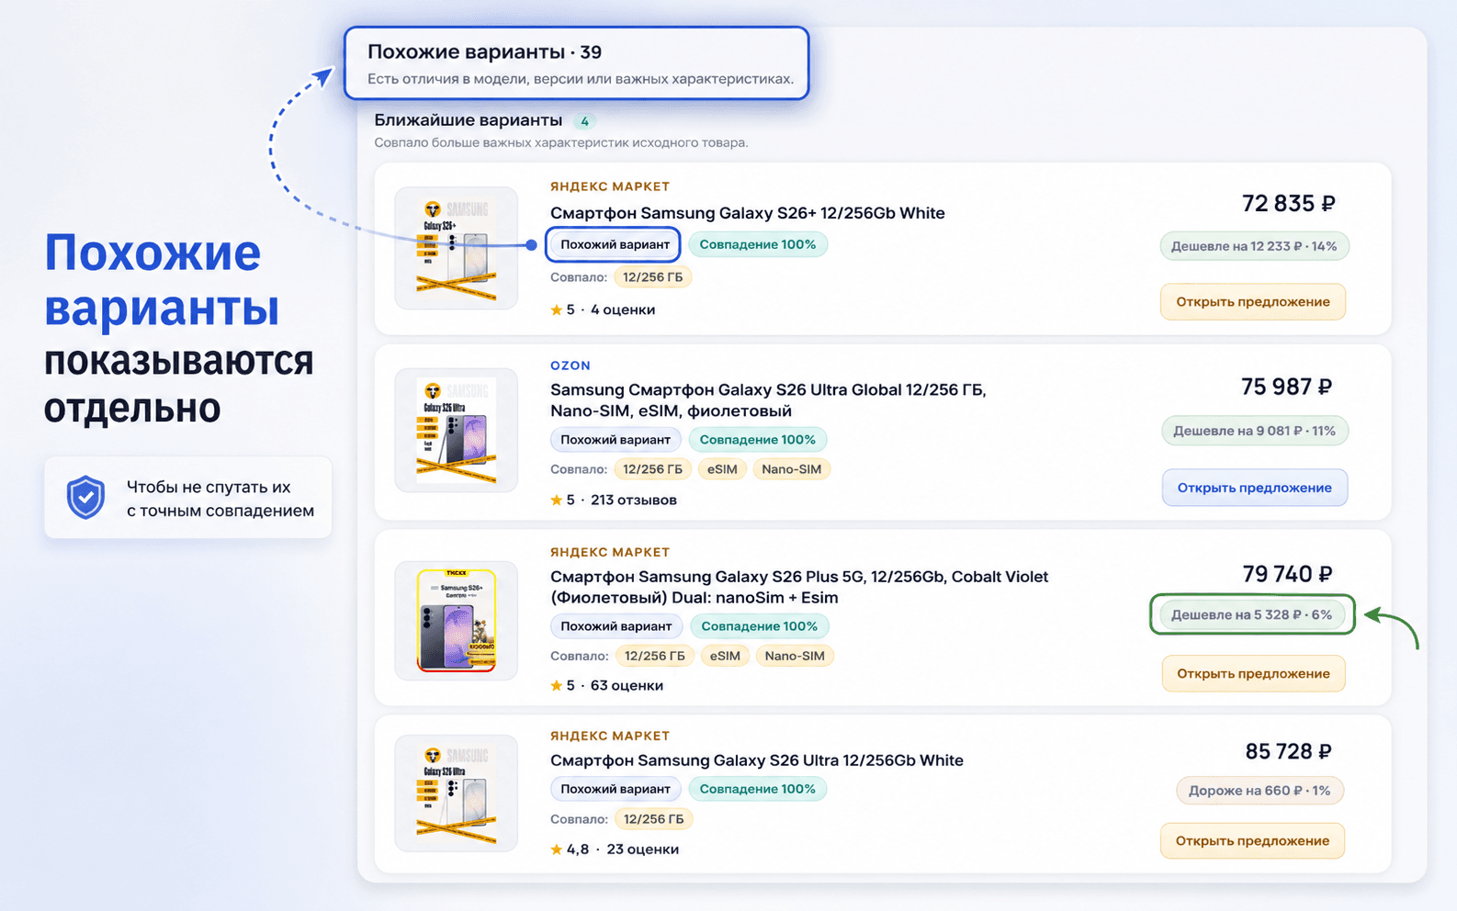Click the text Чтобы не спутать их с точным совпадением
Screen dimensions: 1457x911
pos(220,499)
